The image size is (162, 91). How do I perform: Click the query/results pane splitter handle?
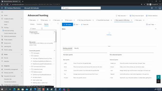click(109, 46)
